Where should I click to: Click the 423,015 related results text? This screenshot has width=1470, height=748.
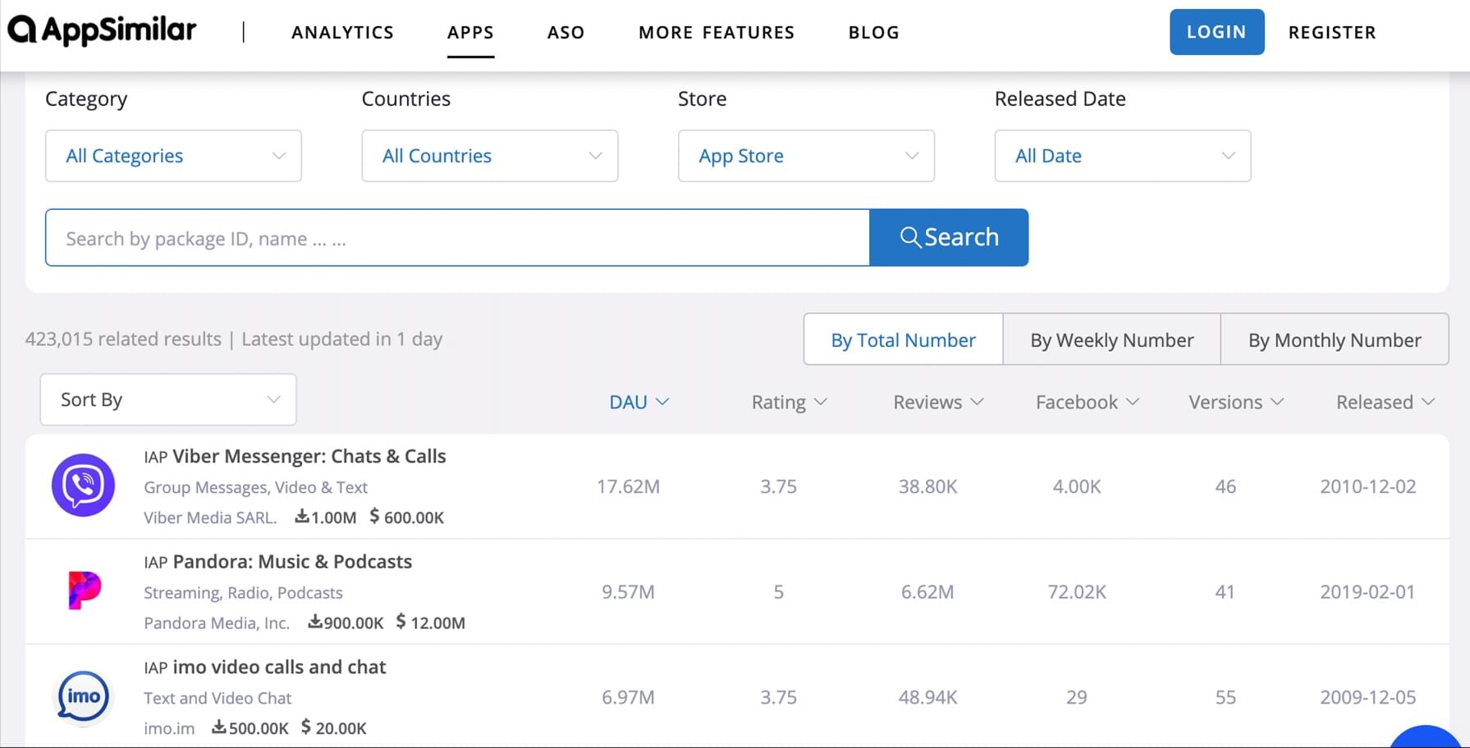click(x=123, y=339)
